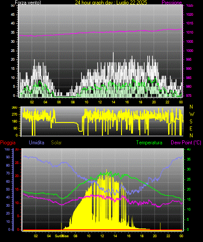The height and width of the screenshot is (242, 203).
Task: Click the 1010 pressure scale value
Action: (189, 32)
